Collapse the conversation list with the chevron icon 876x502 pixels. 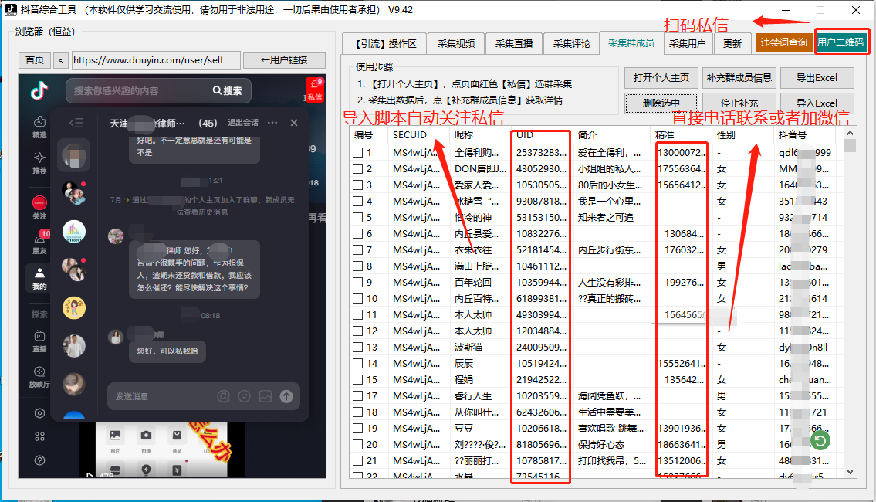pyautogui.click(x=75, y=123)
